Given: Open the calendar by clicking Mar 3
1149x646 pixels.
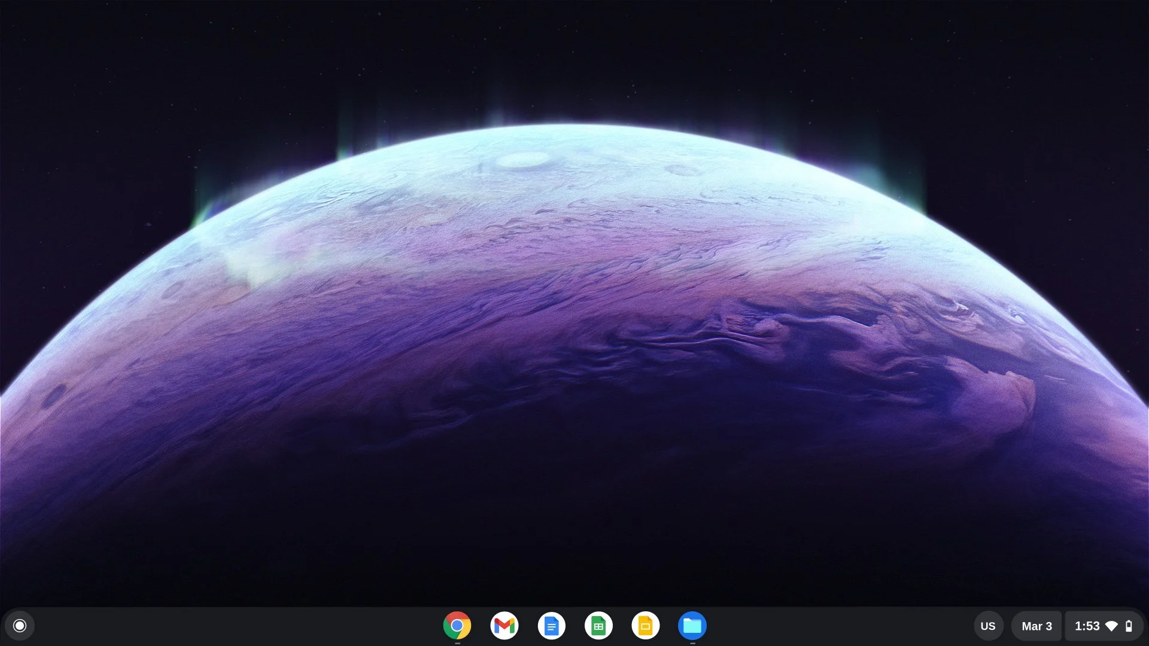Looking at the screenshot, I should (1036, 626).
